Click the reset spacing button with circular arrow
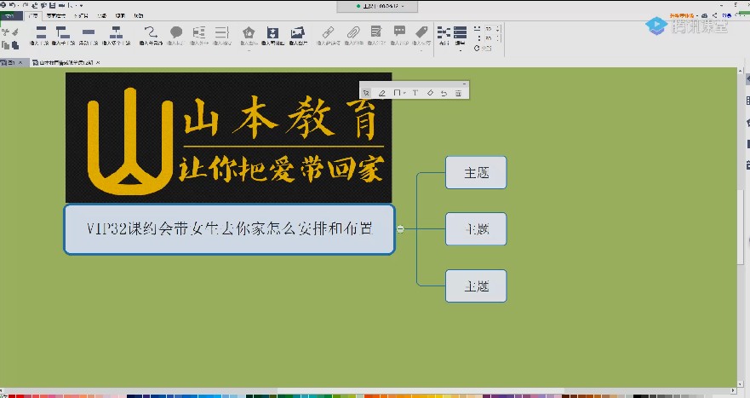The height and width of the screenshot is (398, 750). [483, 48]
